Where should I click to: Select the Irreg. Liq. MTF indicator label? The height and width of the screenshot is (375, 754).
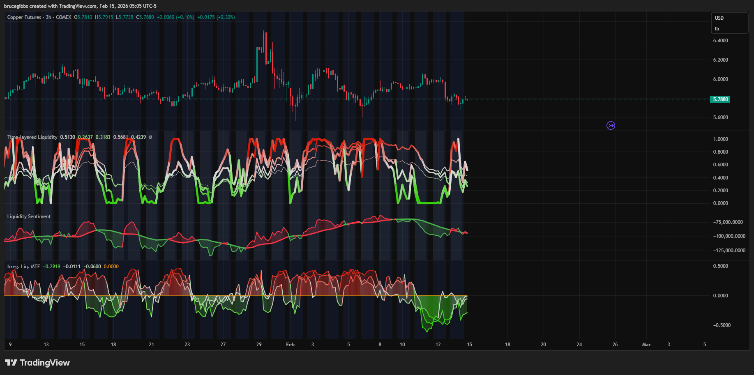click(x=23, y=267)
